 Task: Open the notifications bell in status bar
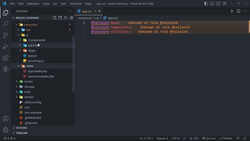(245, 138)
